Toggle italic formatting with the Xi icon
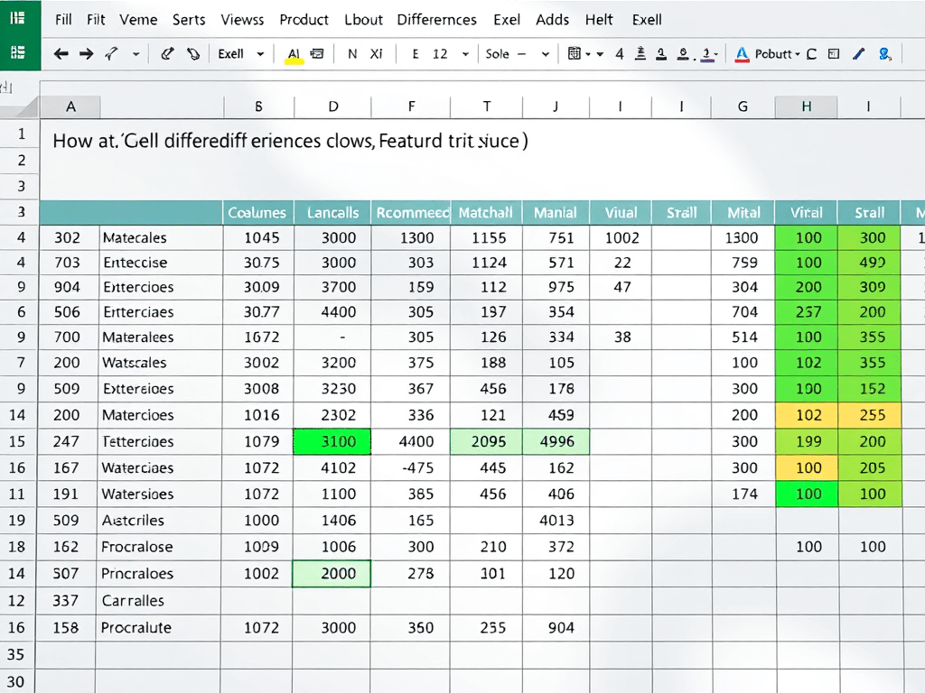Screen dimensions: 925x693 coord(375,53)
